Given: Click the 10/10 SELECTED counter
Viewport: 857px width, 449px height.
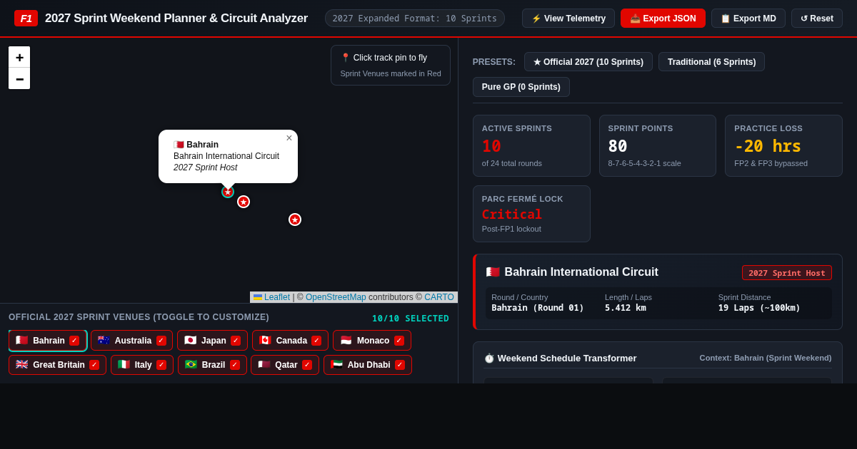Looking at the screenshot, I should tap(411, 319).
